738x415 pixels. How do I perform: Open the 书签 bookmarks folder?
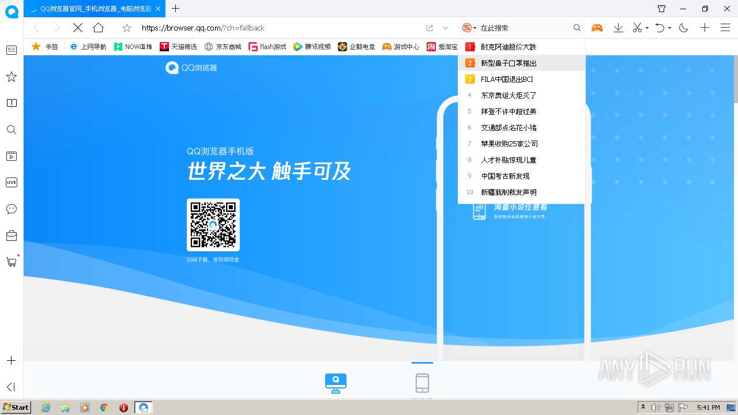44,47
